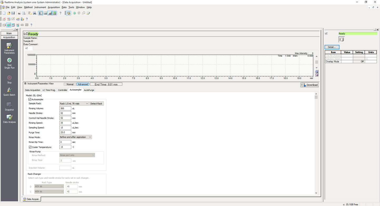Switch to the AutoPurge tab

[89, 90]
